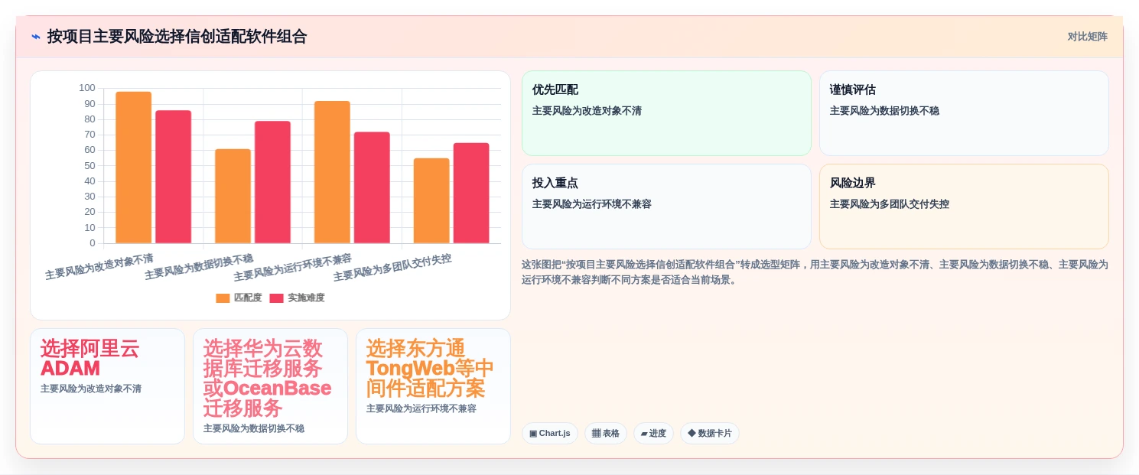Click the red 实施难度 bar for 数据切换不稳
Viewport: 1139px width, 475px height.
(x=272, y=182)
